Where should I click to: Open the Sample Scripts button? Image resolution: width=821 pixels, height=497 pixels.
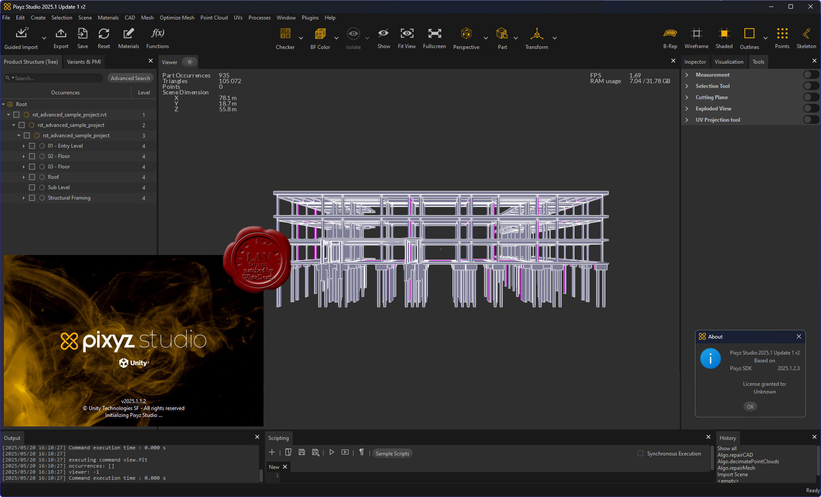[392, 453]
